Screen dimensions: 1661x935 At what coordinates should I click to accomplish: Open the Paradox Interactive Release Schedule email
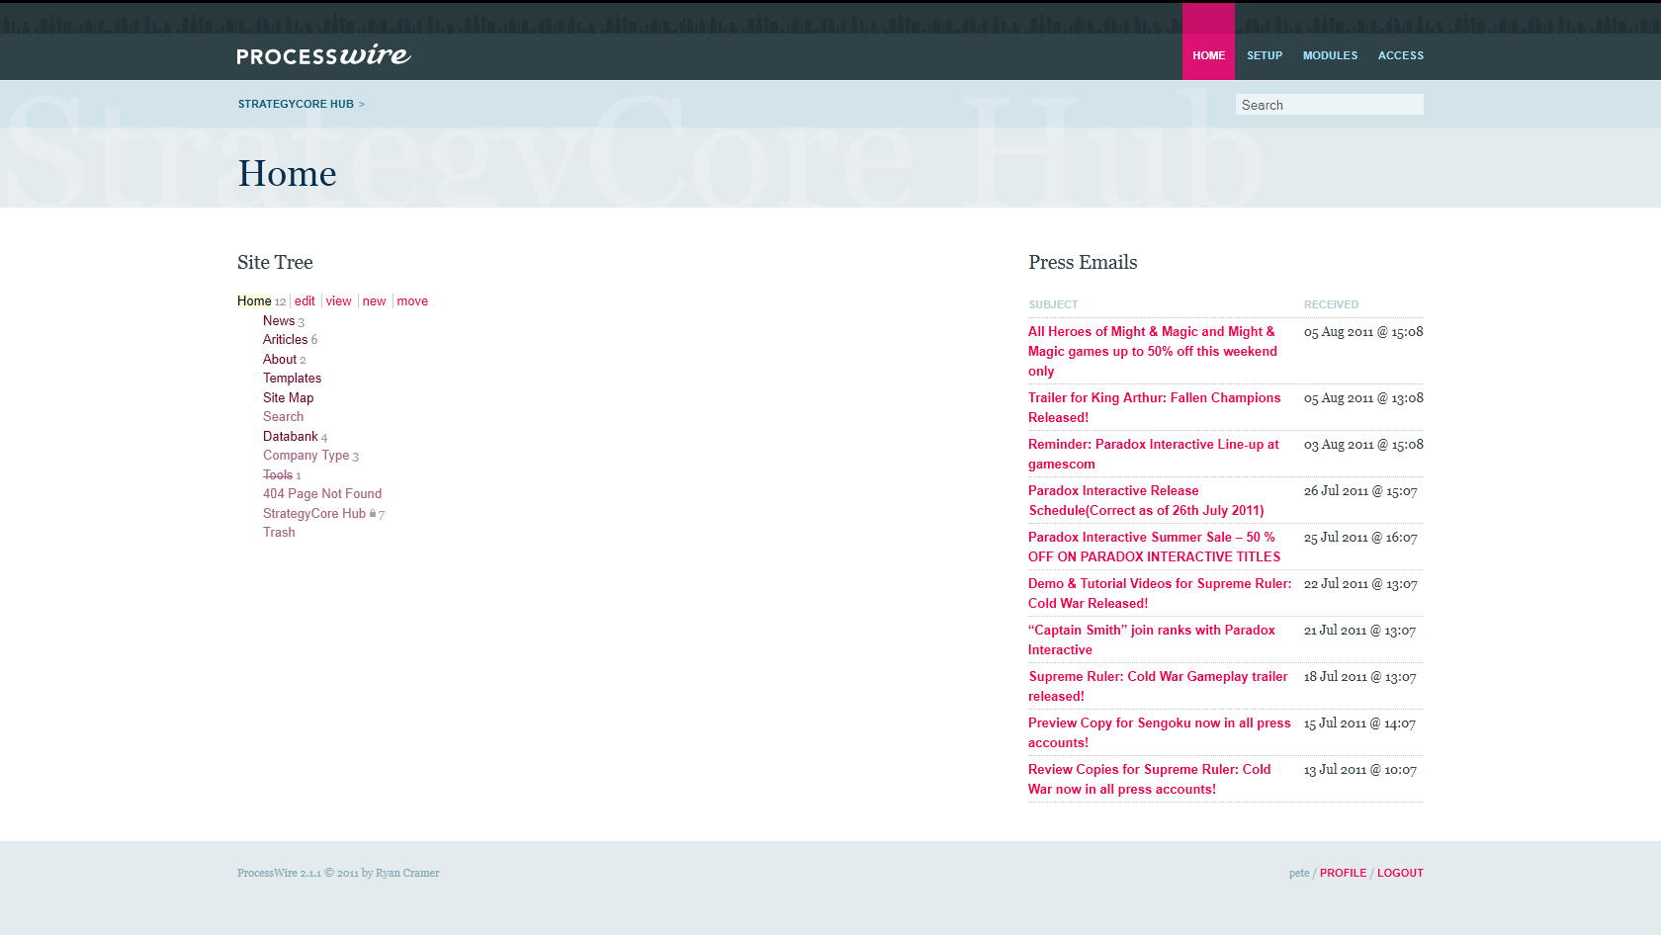[1146, 501]
